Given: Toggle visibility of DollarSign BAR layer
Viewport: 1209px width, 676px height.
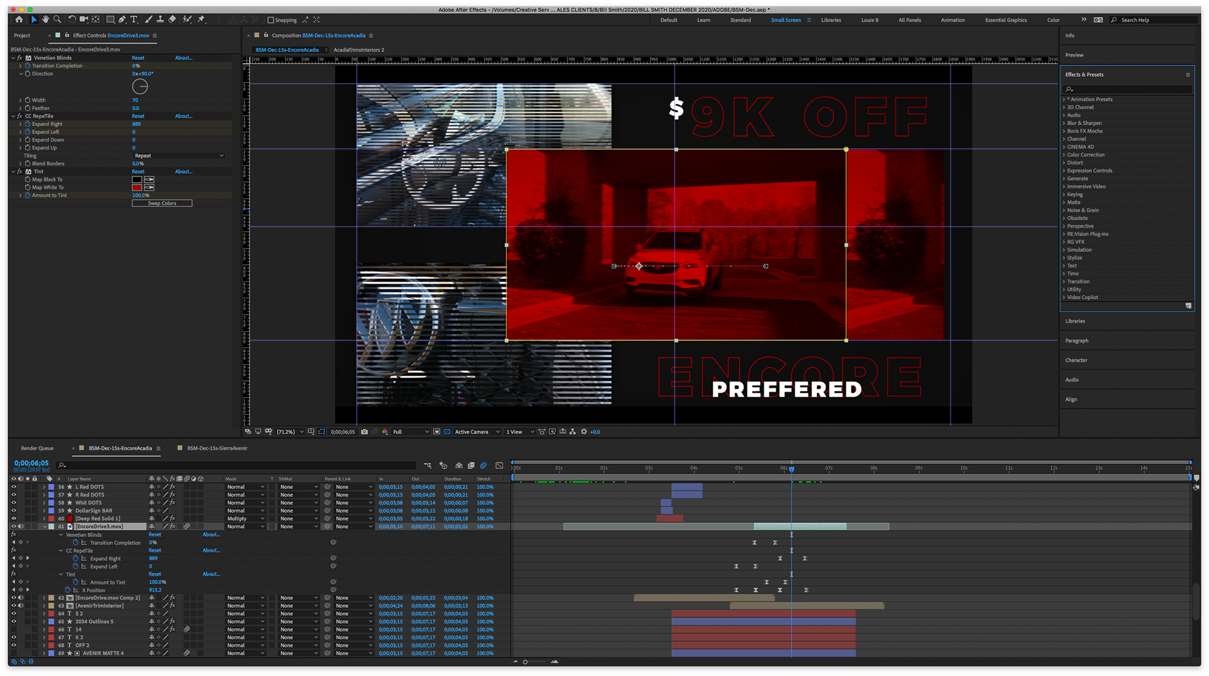Looking at the screenshot, I should point(14,510).
